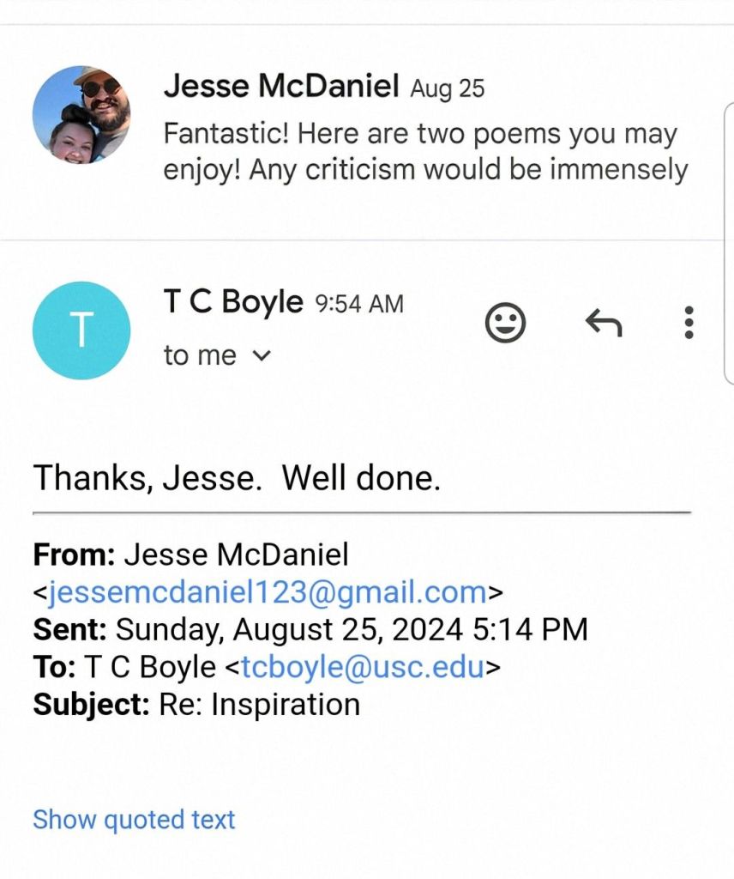This screenshot has height=879, width=734.
Task: Tap the 'to me' recipient label
Action: (199, 355)
